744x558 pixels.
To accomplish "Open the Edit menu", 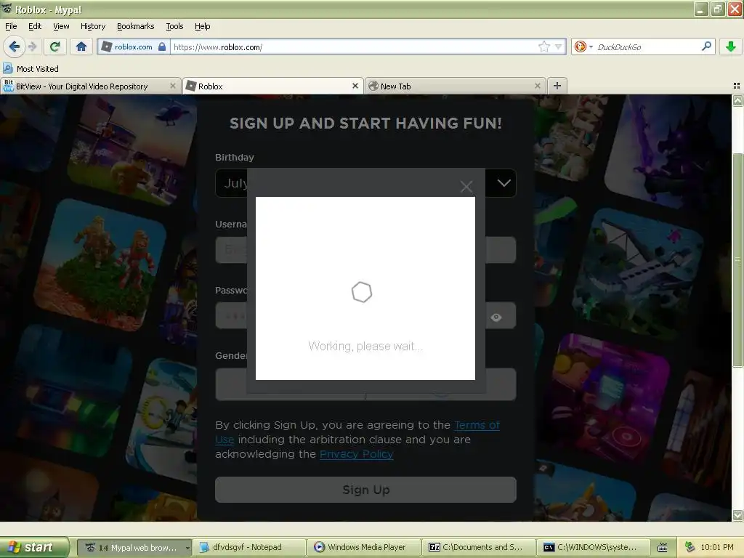I will pos(35,26).
